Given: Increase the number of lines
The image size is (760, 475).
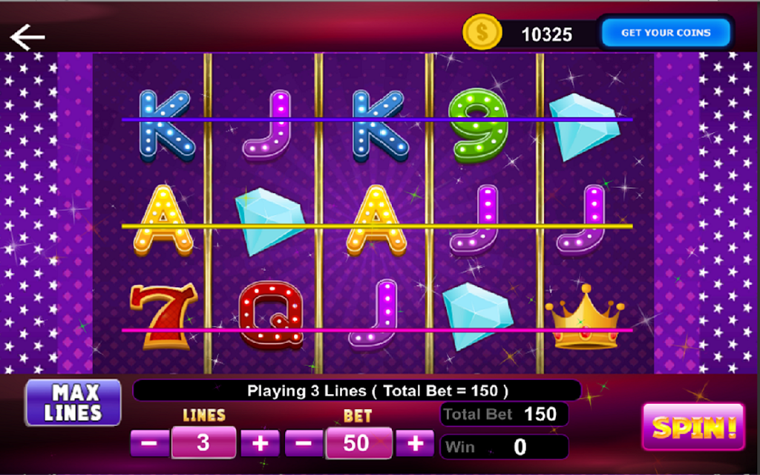Looking at the screenshot, I should pos(261,444).
